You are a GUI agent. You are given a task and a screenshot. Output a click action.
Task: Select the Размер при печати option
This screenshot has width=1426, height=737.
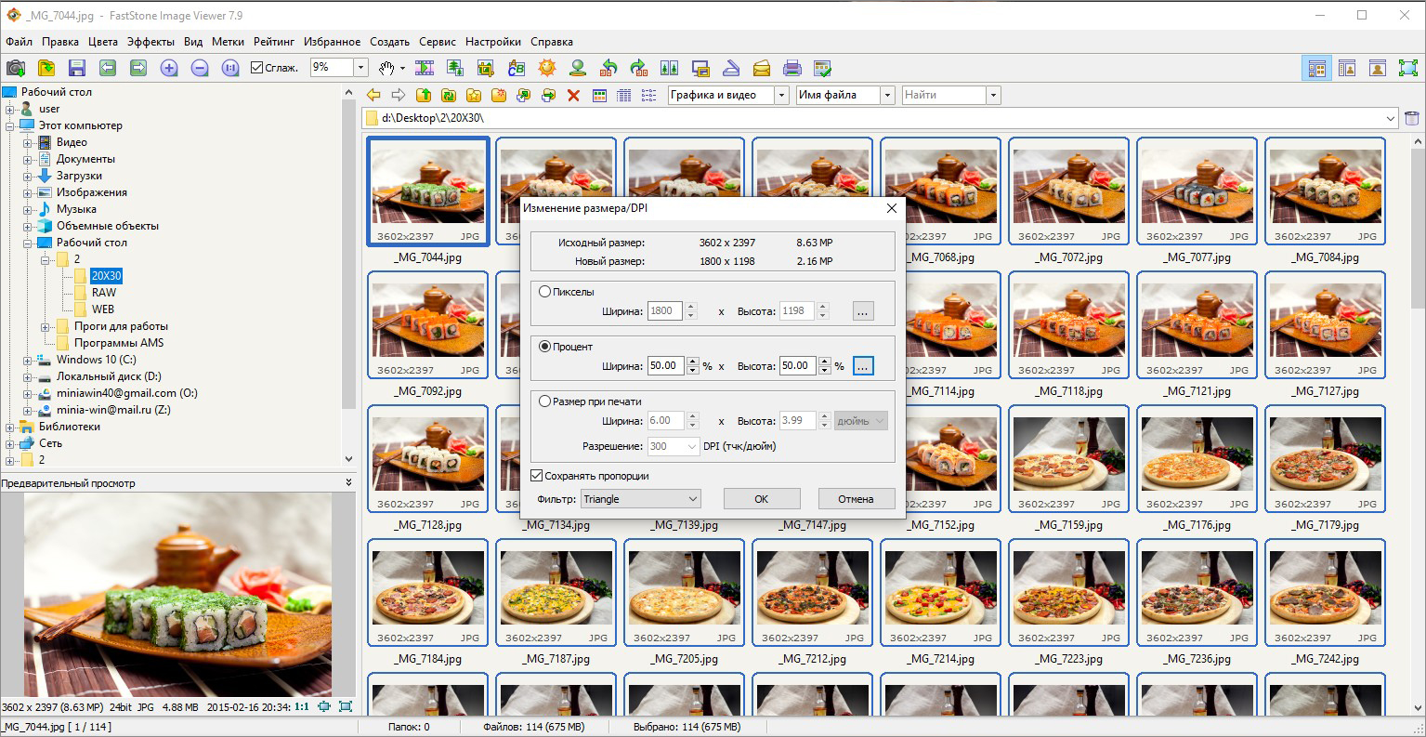tap(545, 401)
